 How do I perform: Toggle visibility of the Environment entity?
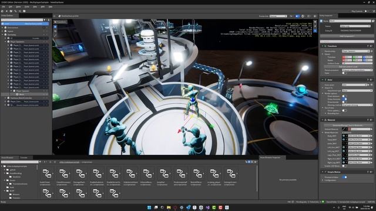point(44,28)
